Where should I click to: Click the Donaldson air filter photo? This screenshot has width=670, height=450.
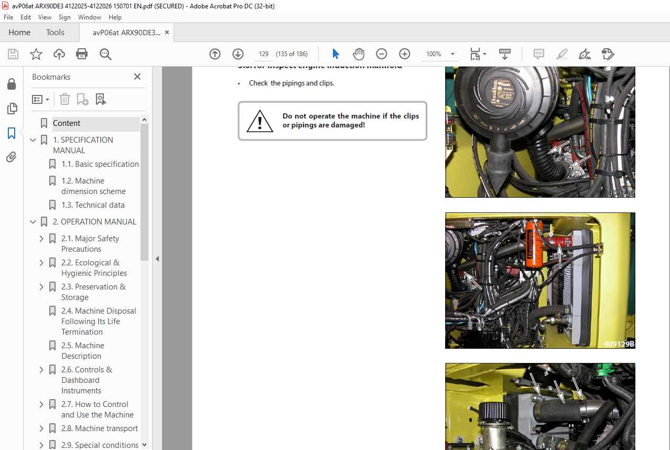click(x=540, y=132)
